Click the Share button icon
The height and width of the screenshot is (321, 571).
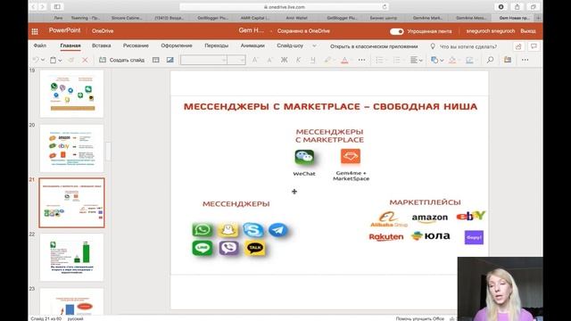(x=518, y=46)
